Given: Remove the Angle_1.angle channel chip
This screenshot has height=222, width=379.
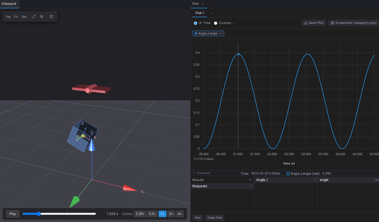Looking at the screenshot, I should 221,34.
